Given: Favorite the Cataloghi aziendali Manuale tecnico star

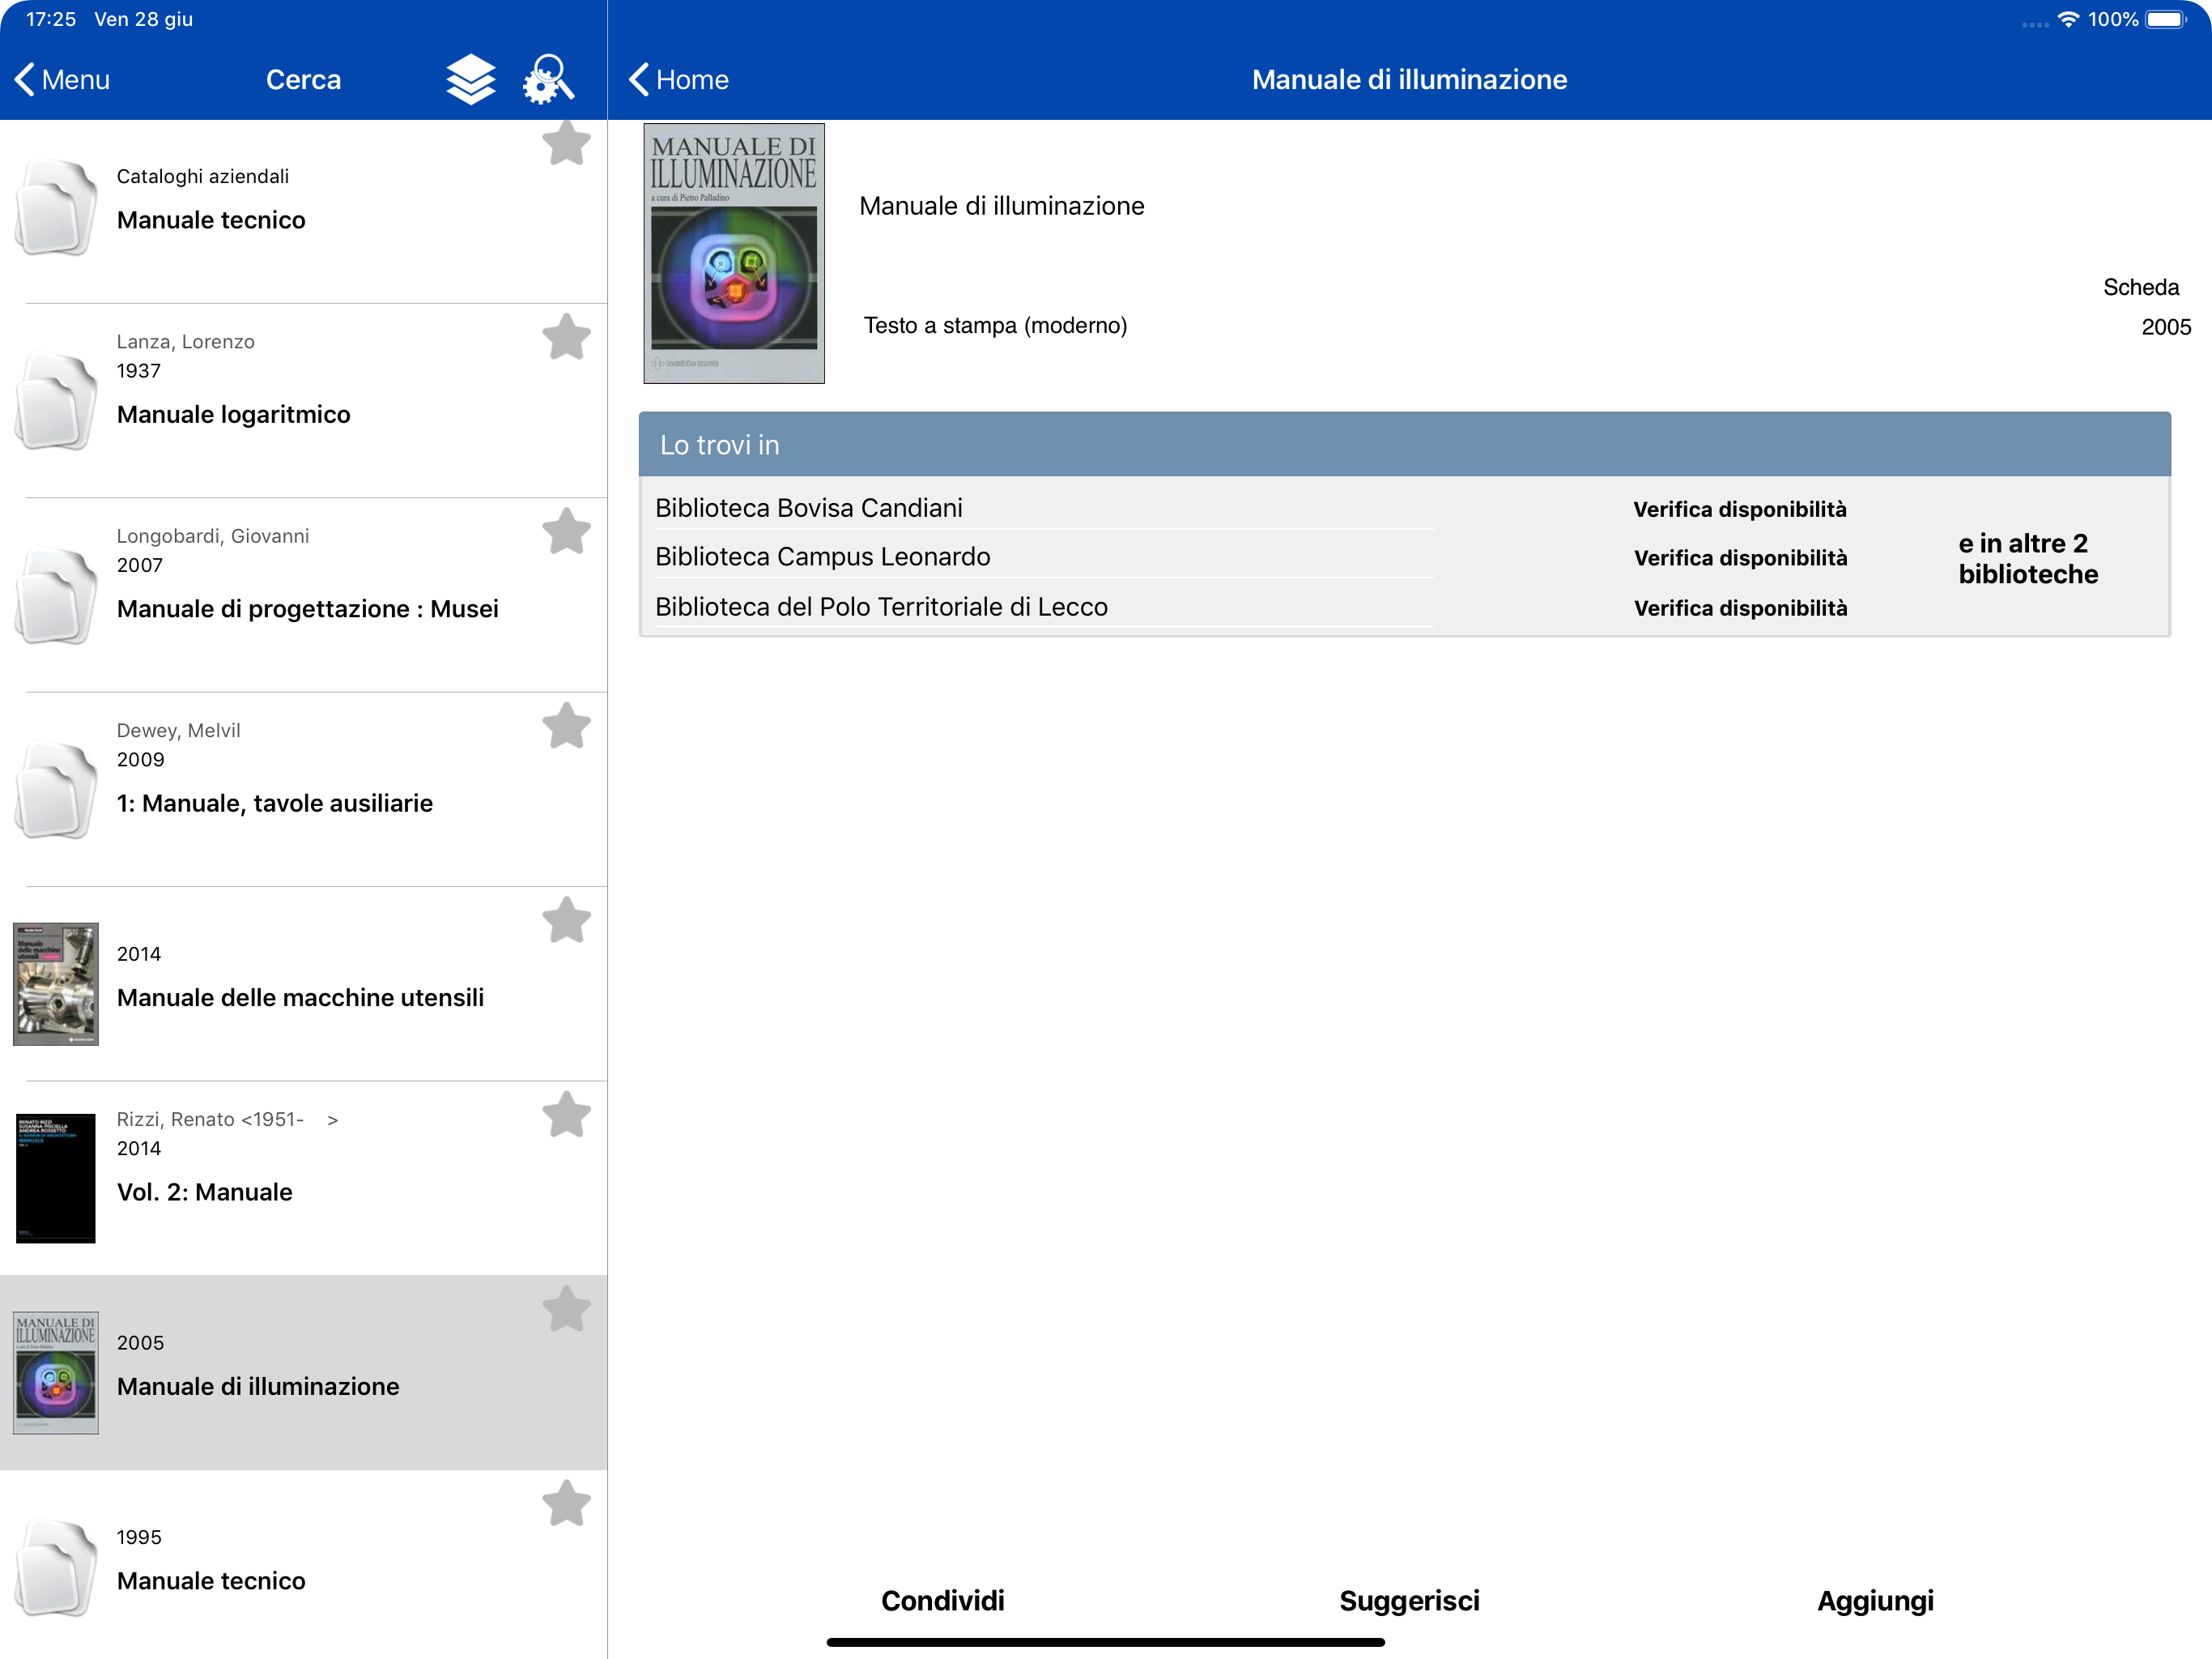Looking at the screenshot, I should click(x=566, y=143).
